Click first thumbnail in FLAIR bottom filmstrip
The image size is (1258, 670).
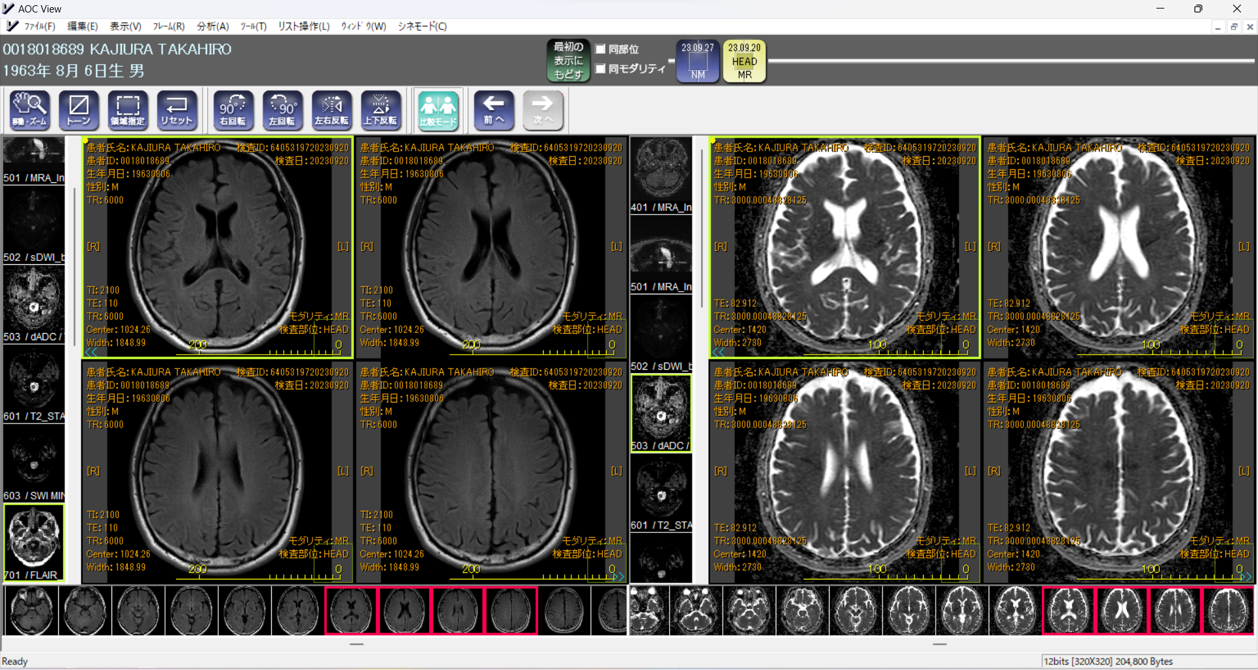coord(31,610)
